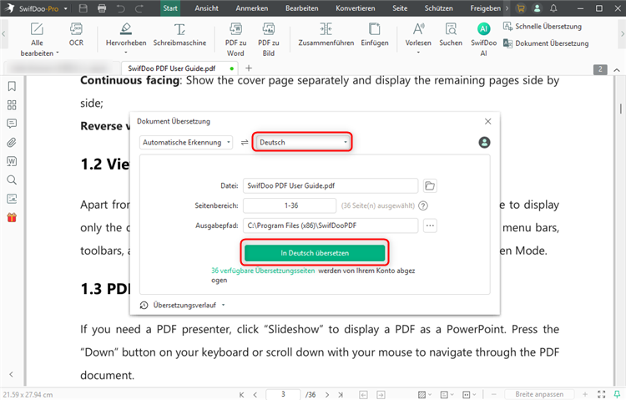This screenshot has width=626, height=400.
Task: Toggle fullscreen mode in status bar
Action: (x=601, y=395)
